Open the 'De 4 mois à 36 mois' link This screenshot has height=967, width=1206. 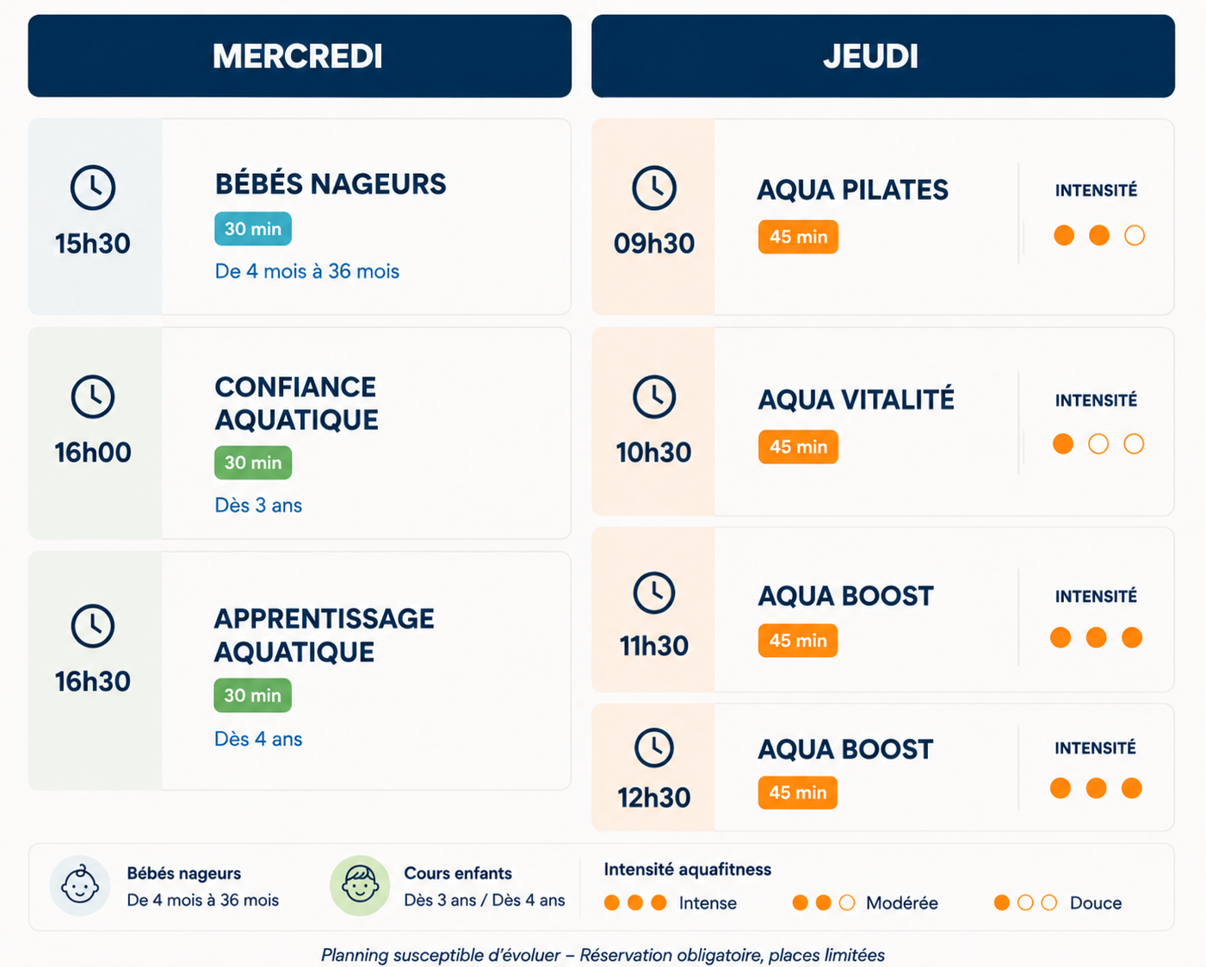(307, 271)
